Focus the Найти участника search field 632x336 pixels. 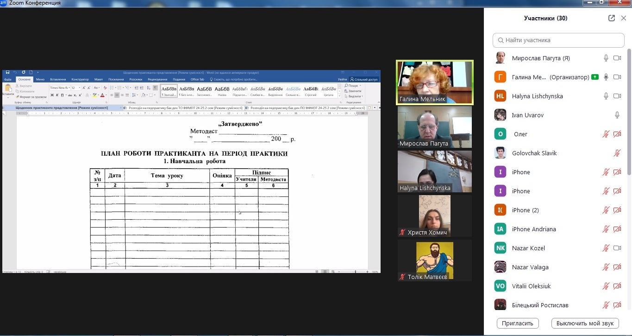(x=558, y=40)
